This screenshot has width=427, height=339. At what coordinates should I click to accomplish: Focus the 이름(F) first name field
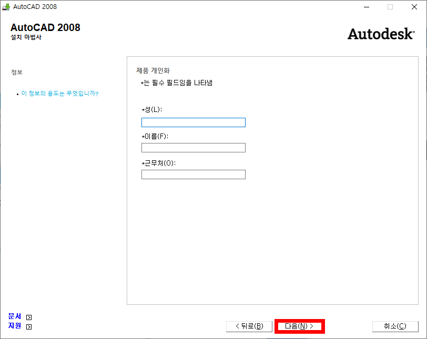tap(194, 148)
